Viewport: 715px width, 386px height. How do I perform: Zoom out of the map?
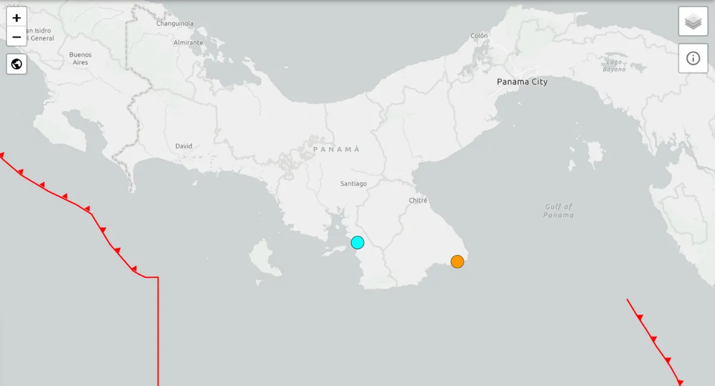[17, 37]
